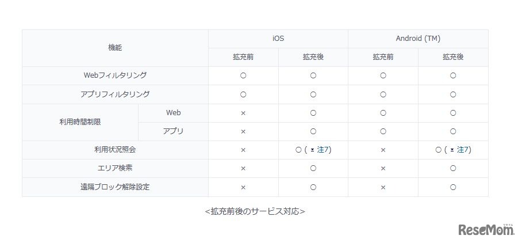Click the arrow icon beside Android 注7
The width and height of the screenshot is (522, 243).
(452, 150)
